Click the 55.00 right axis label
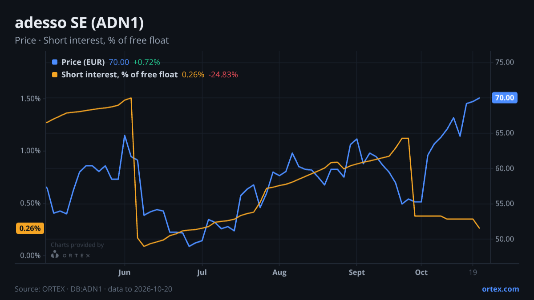This screenshot has height=300, width=534. 505,204
